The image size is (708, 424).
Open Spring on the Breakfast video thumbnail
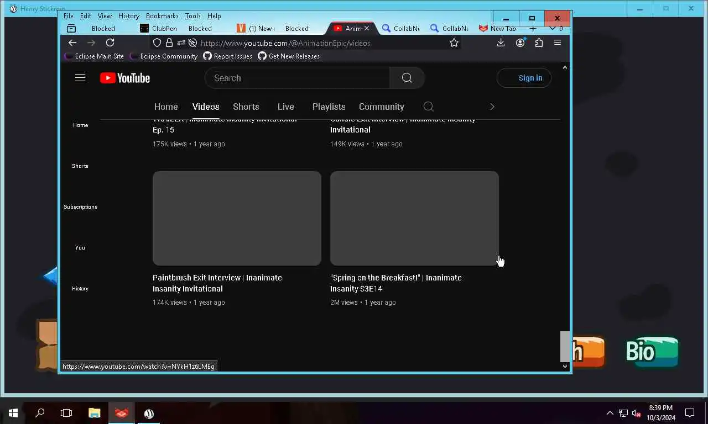[x=414, y=218]
